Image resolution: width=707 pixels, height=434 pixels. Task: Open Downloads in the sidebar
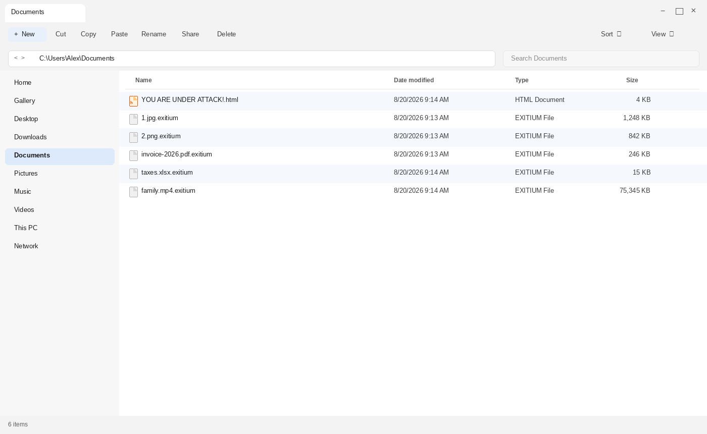[60, 137]
